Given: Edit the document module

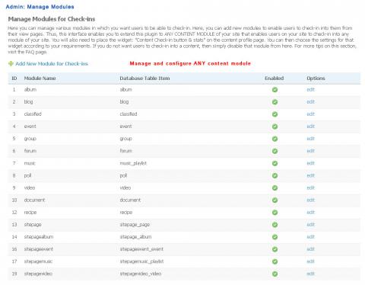Looking at the screenshot, I should pyautogui.click(x=310, y=200).
